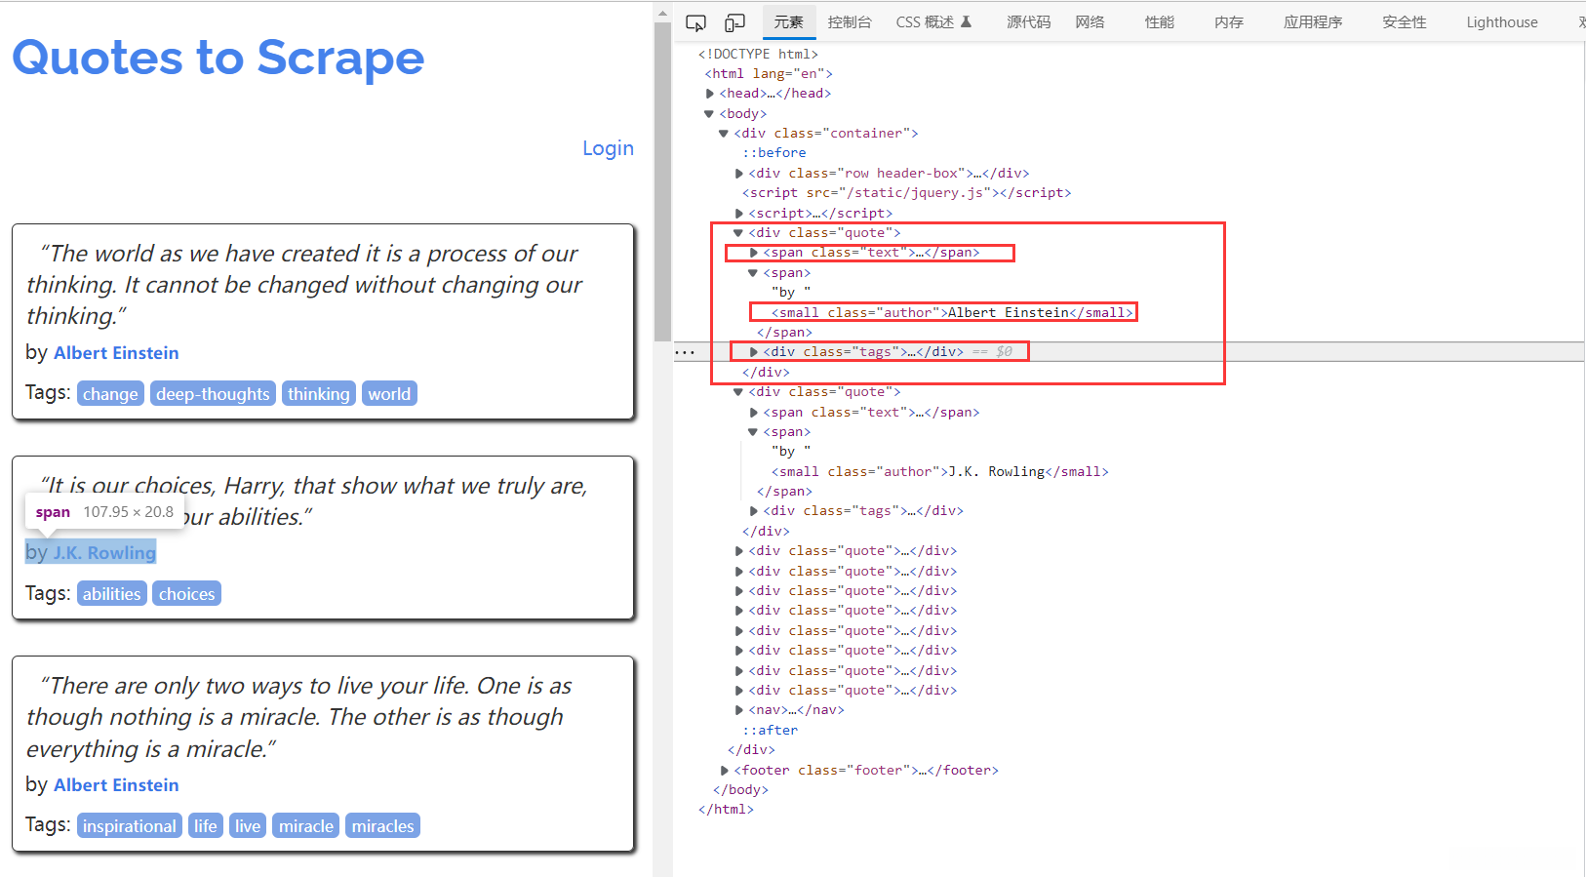The image size is (1586, 877).
Task: Select the html lang="en" node
Action: pyautogui.click(x=769, y=74)
